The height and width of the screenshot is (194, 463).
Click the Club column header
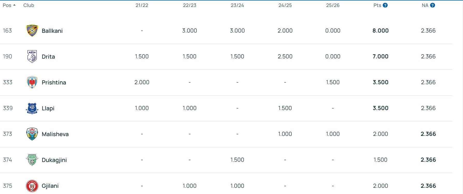point(29,5)
